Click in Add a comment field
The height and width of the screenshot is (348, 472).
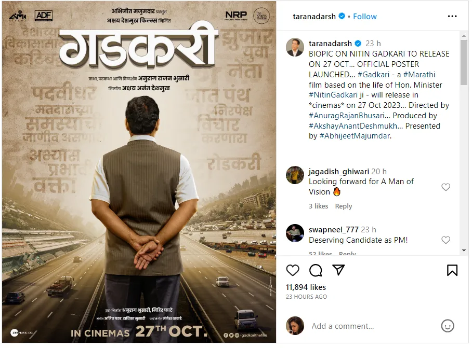(373, 326)
